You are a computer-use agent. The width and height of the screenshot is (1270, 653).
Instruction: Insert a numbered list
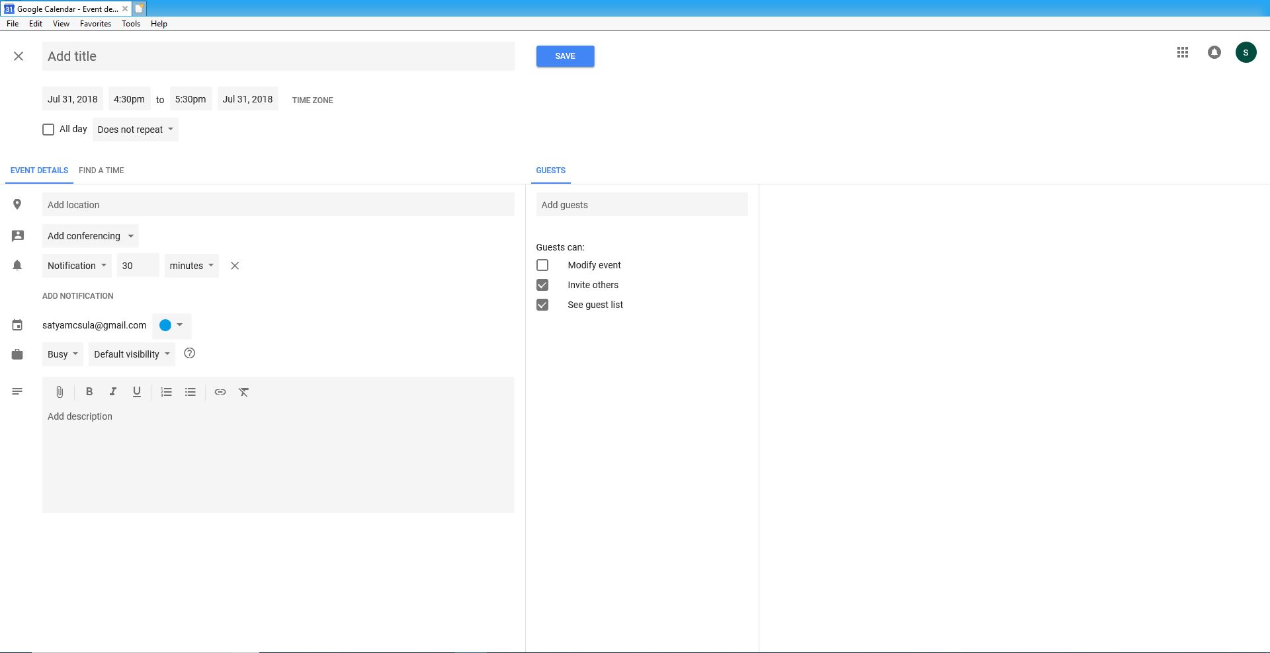pyautogui.click(x=166, y=392)
